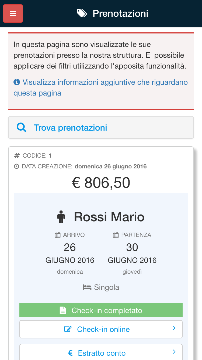The image size is (202, 360).
Task: Click the euro icon on Estratto conto
Action: coord(71,353)
